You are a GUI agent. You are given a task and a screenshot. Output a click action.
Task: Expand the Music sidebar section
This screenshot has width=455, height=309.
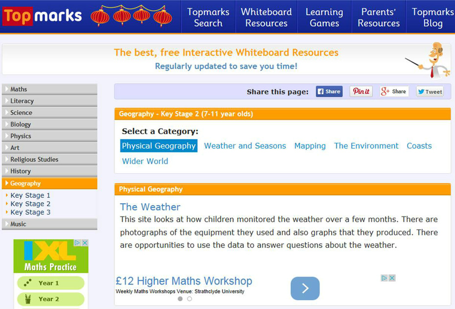coord(49,224)
